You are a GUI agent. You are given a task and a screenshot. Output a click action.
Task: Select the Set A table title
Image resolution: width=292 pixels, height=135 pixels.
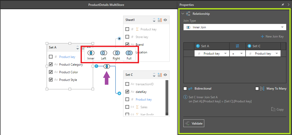point(53,47)
